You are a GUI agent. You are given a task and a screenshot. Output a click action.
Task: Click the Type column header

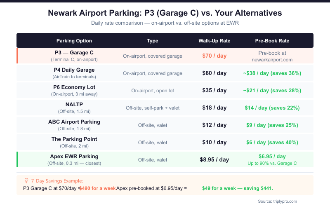(153, 41)
